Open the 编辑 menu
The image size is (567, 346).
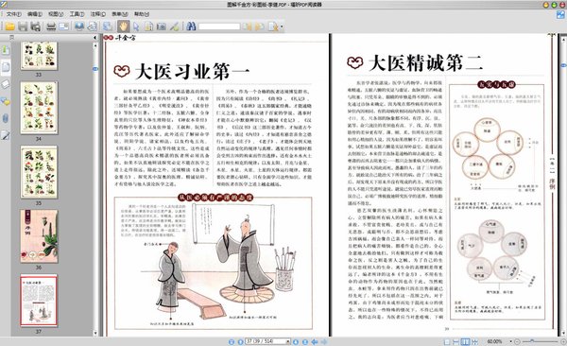pos(35,14)
